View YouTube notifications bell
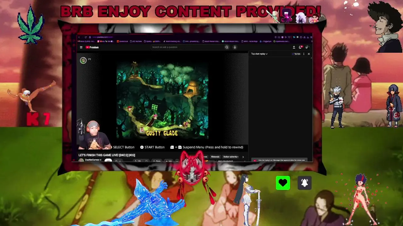 (300, 47)
